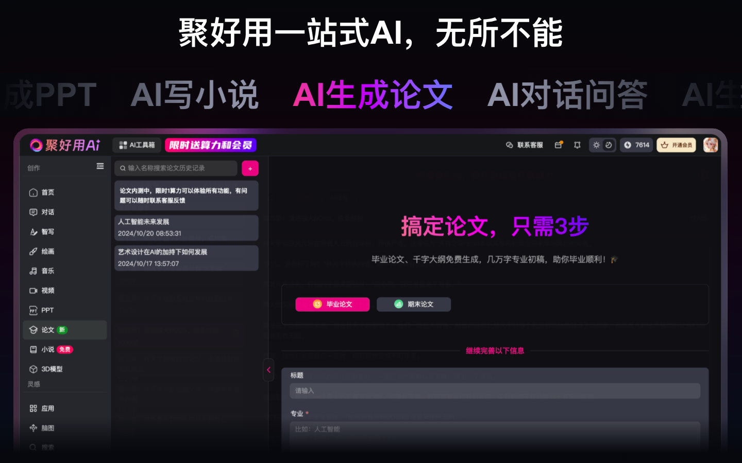The width and height of the screenshot is (742, 463).
Task: Open the calendar check-in icon
Action: 559,145
